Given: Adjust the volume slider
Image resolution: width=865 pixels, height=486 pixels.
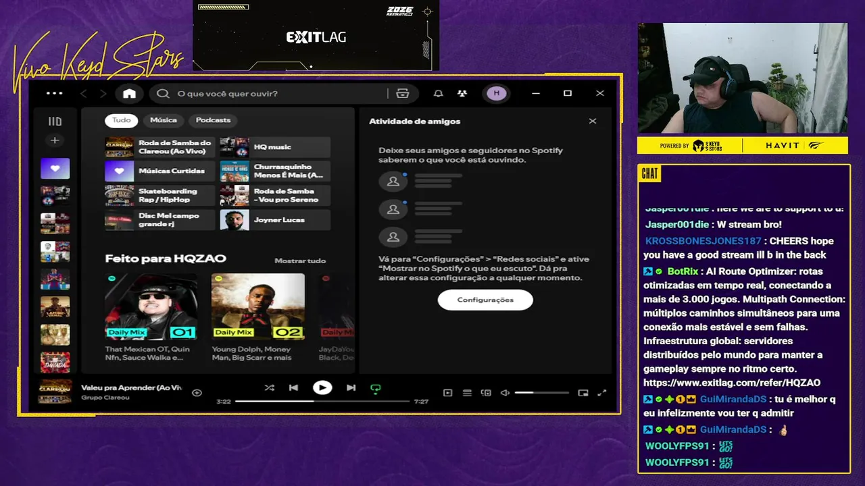Looking at the screenshot, I should [542, 393].
